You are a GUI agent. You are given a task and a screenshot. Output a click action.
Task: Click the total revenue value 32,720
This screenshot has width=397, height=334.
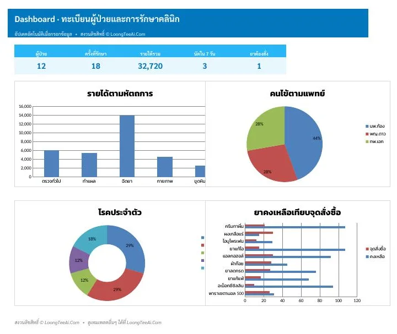pyautogui.click(x=150, y=66)
